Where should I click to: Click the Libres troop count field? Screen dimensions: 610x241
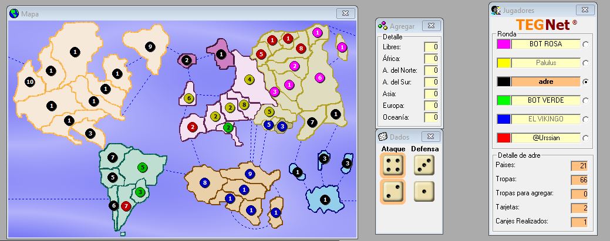(x=431, y=47)
